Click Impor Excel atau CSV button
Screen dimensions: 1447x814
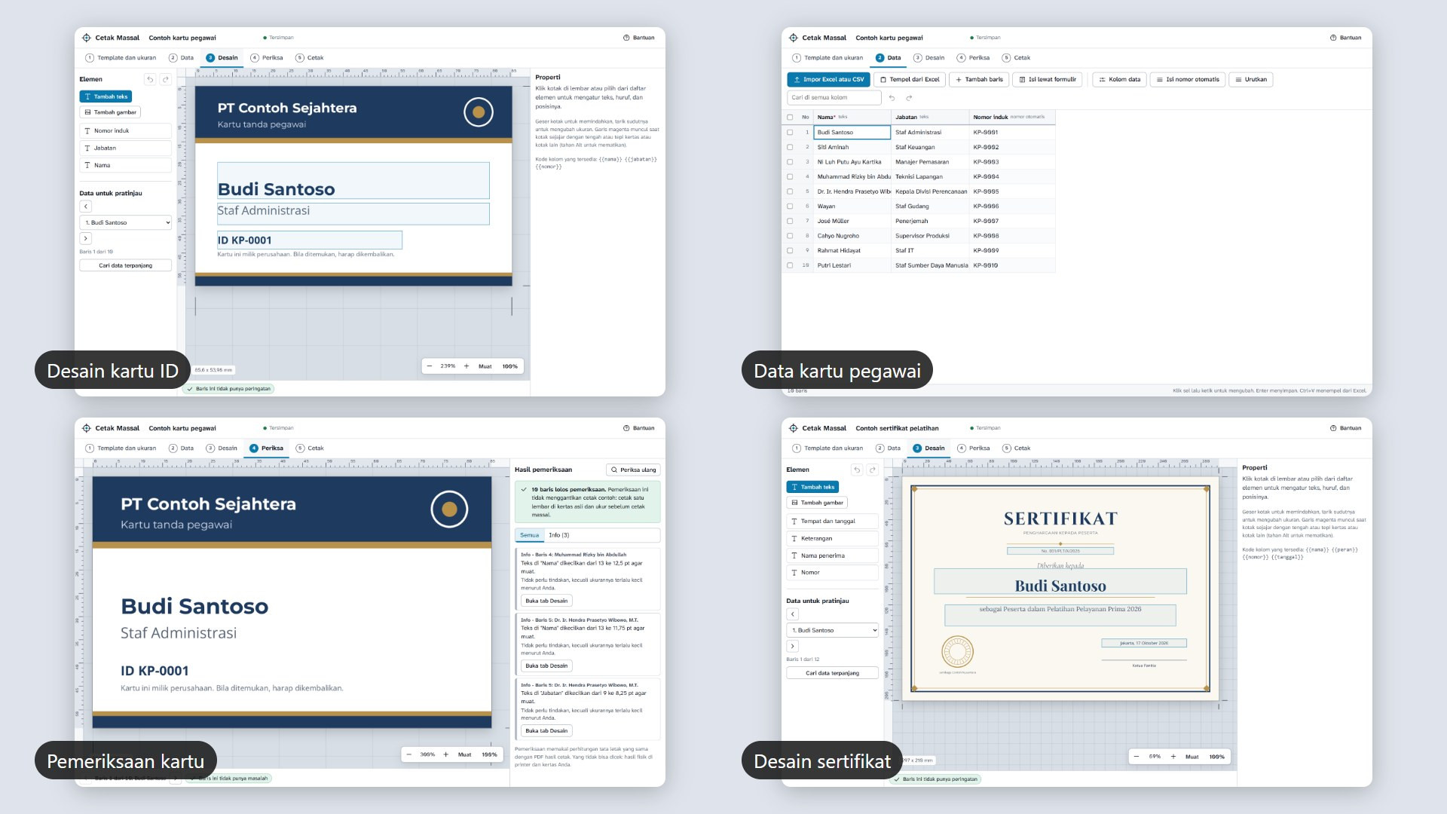(828, 79)
